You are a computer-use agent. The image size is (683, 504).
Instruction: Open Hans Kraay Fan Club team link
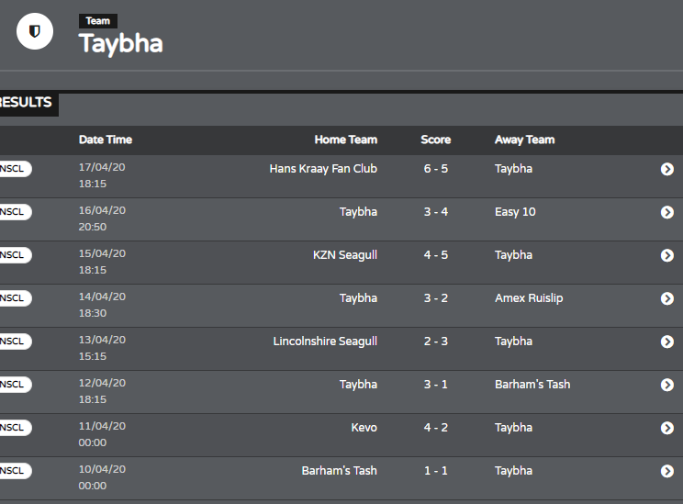click(x=323, y=169)
